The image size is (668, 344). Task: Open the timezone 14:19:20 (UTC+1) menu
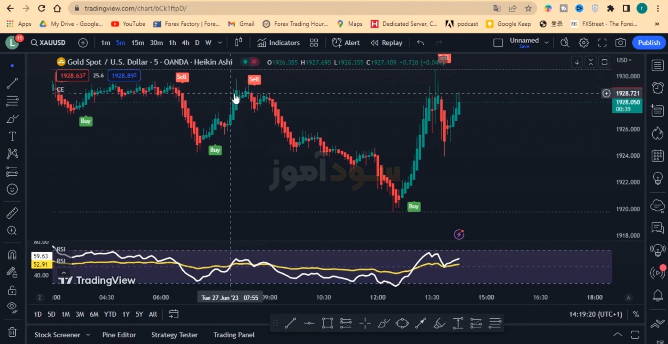pos(595,314)
